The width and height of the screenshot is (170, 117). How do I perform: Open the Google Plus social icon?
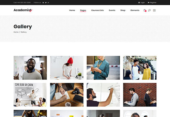point(48,3)
